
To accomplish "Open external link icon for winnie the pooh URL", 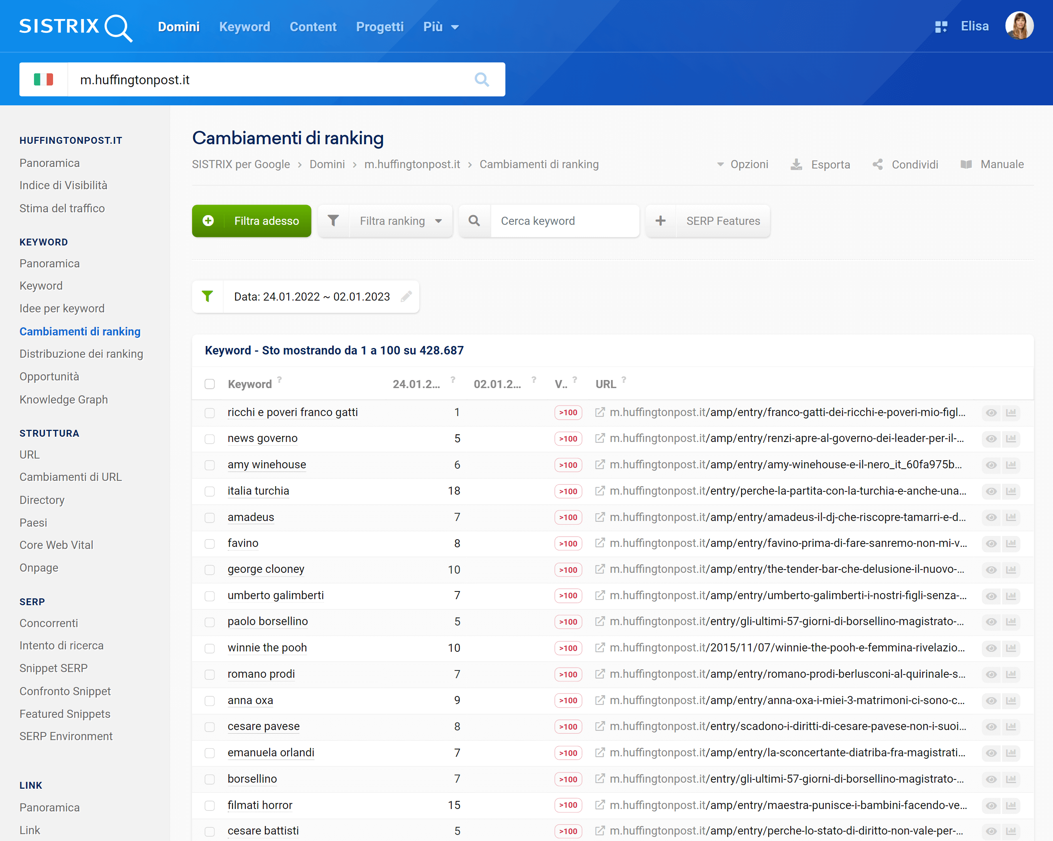I will click(x=600, y=647).
